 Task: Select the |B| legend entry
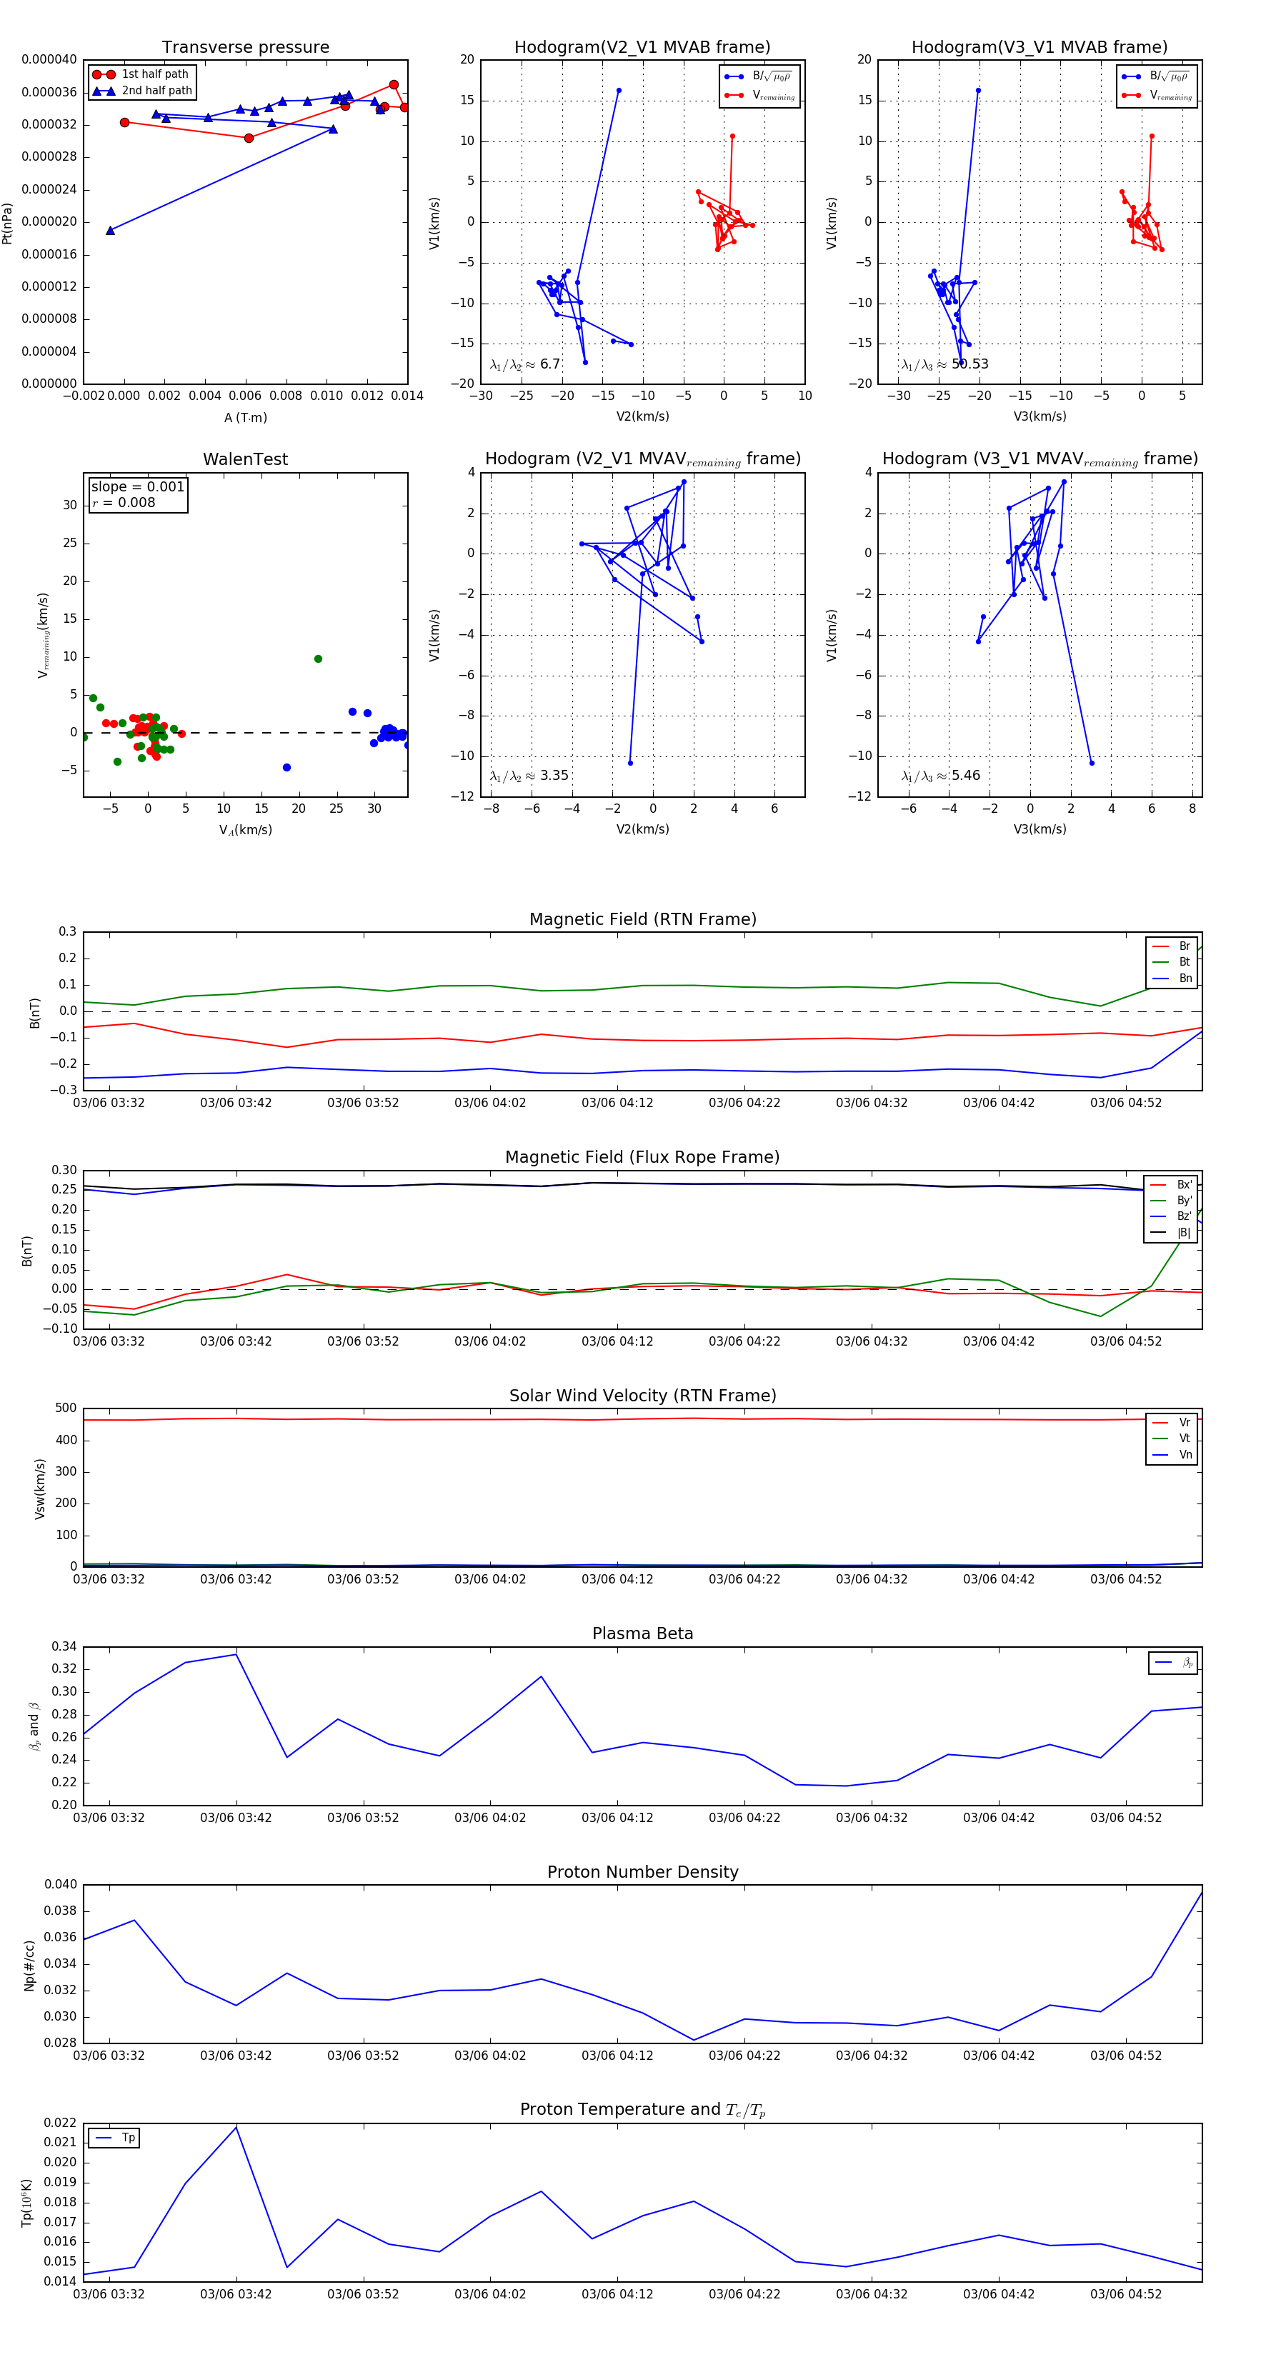pos(1171,1233)
